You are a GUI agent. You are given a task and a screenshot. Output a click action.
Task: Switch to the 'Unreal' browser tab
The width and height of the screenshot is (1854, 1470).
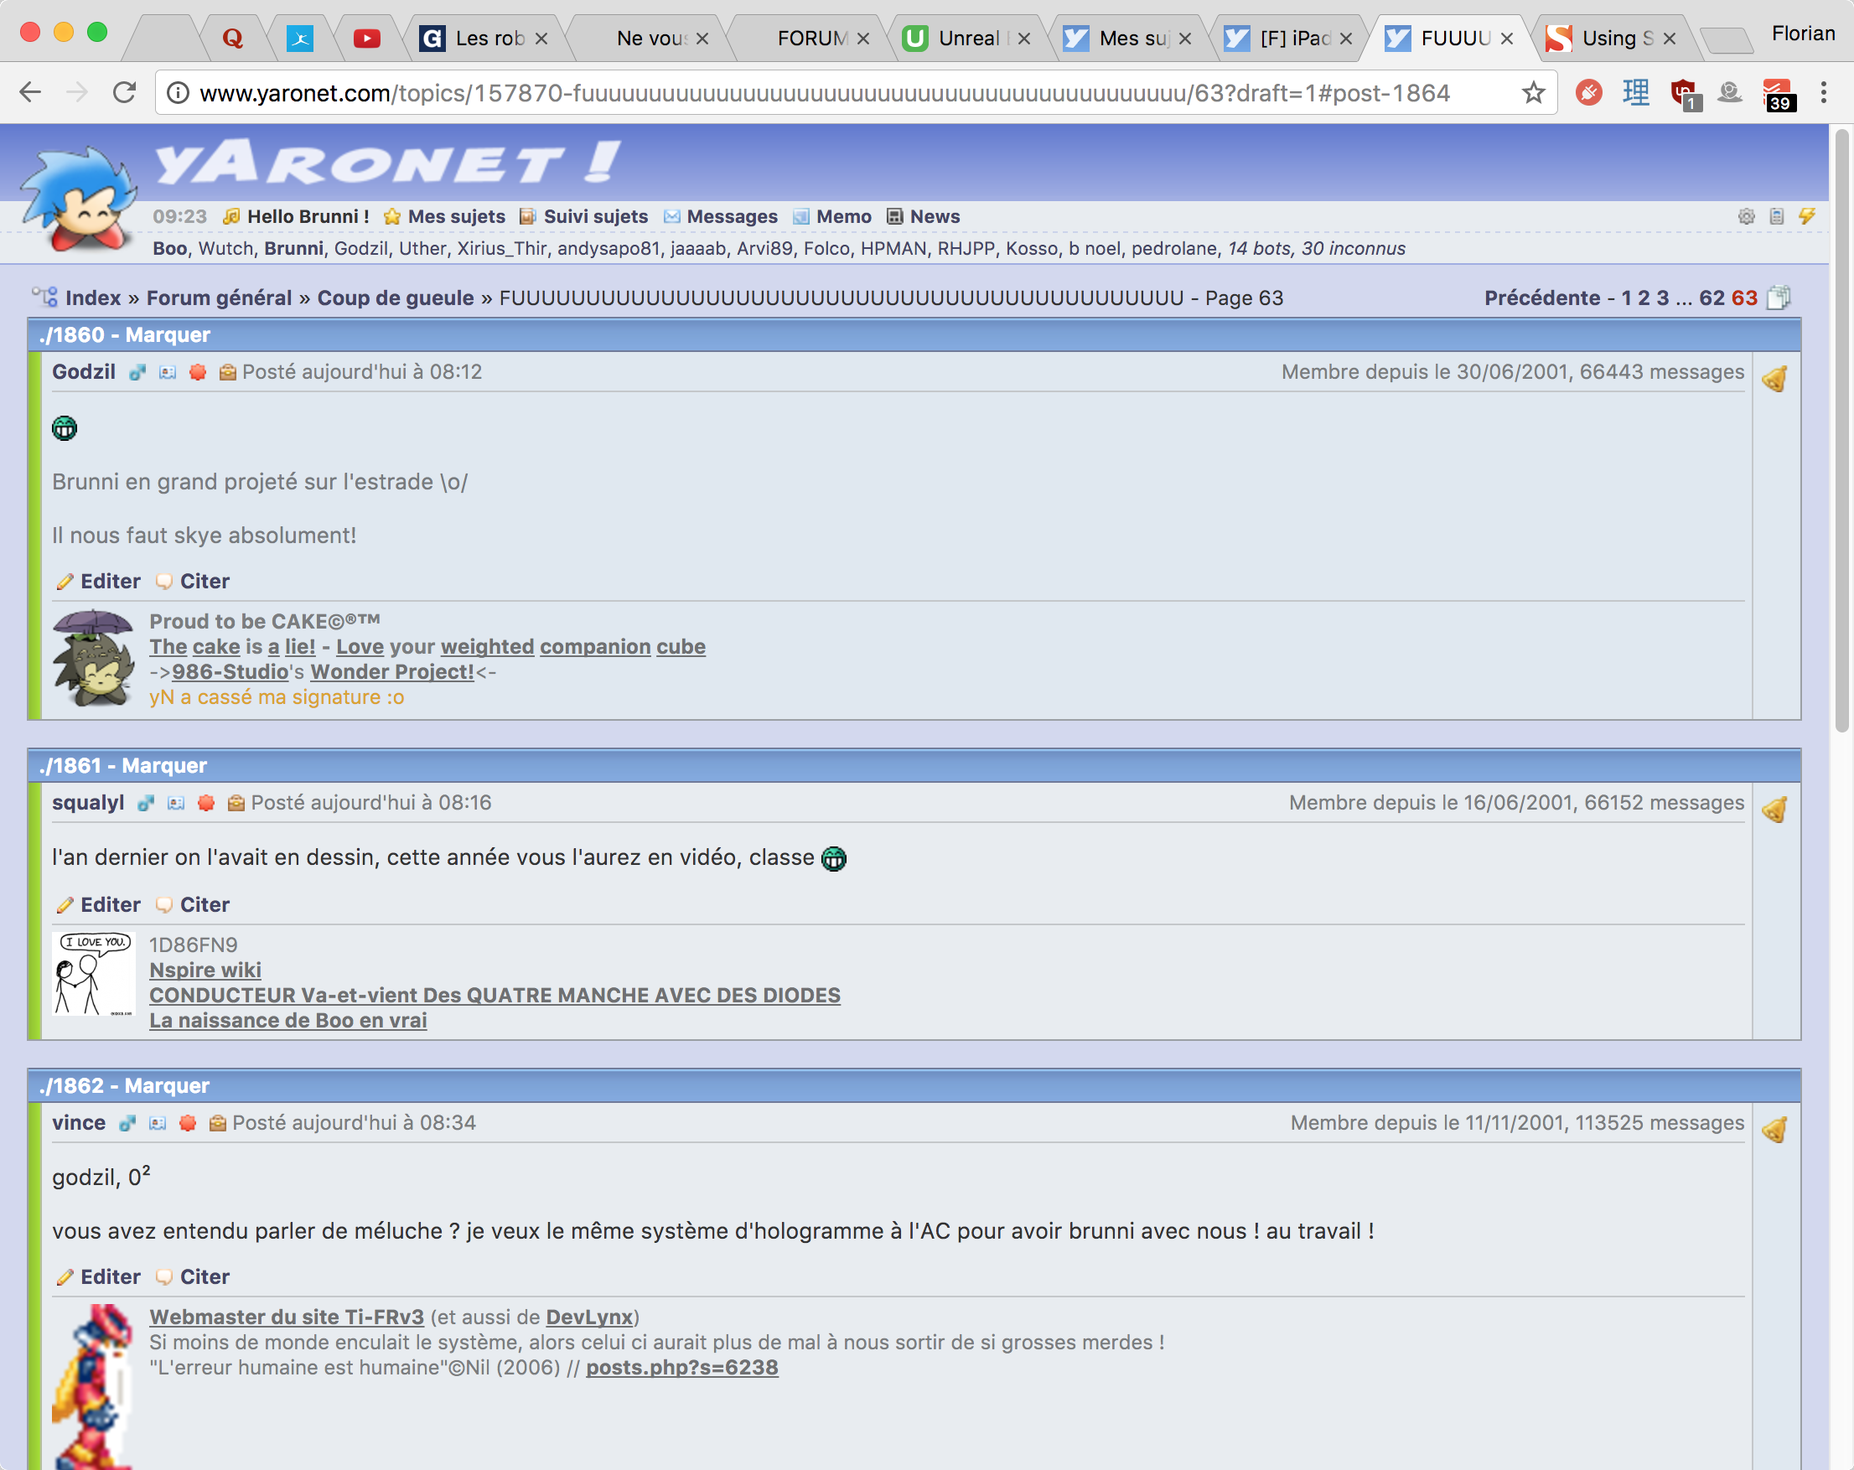967,39
